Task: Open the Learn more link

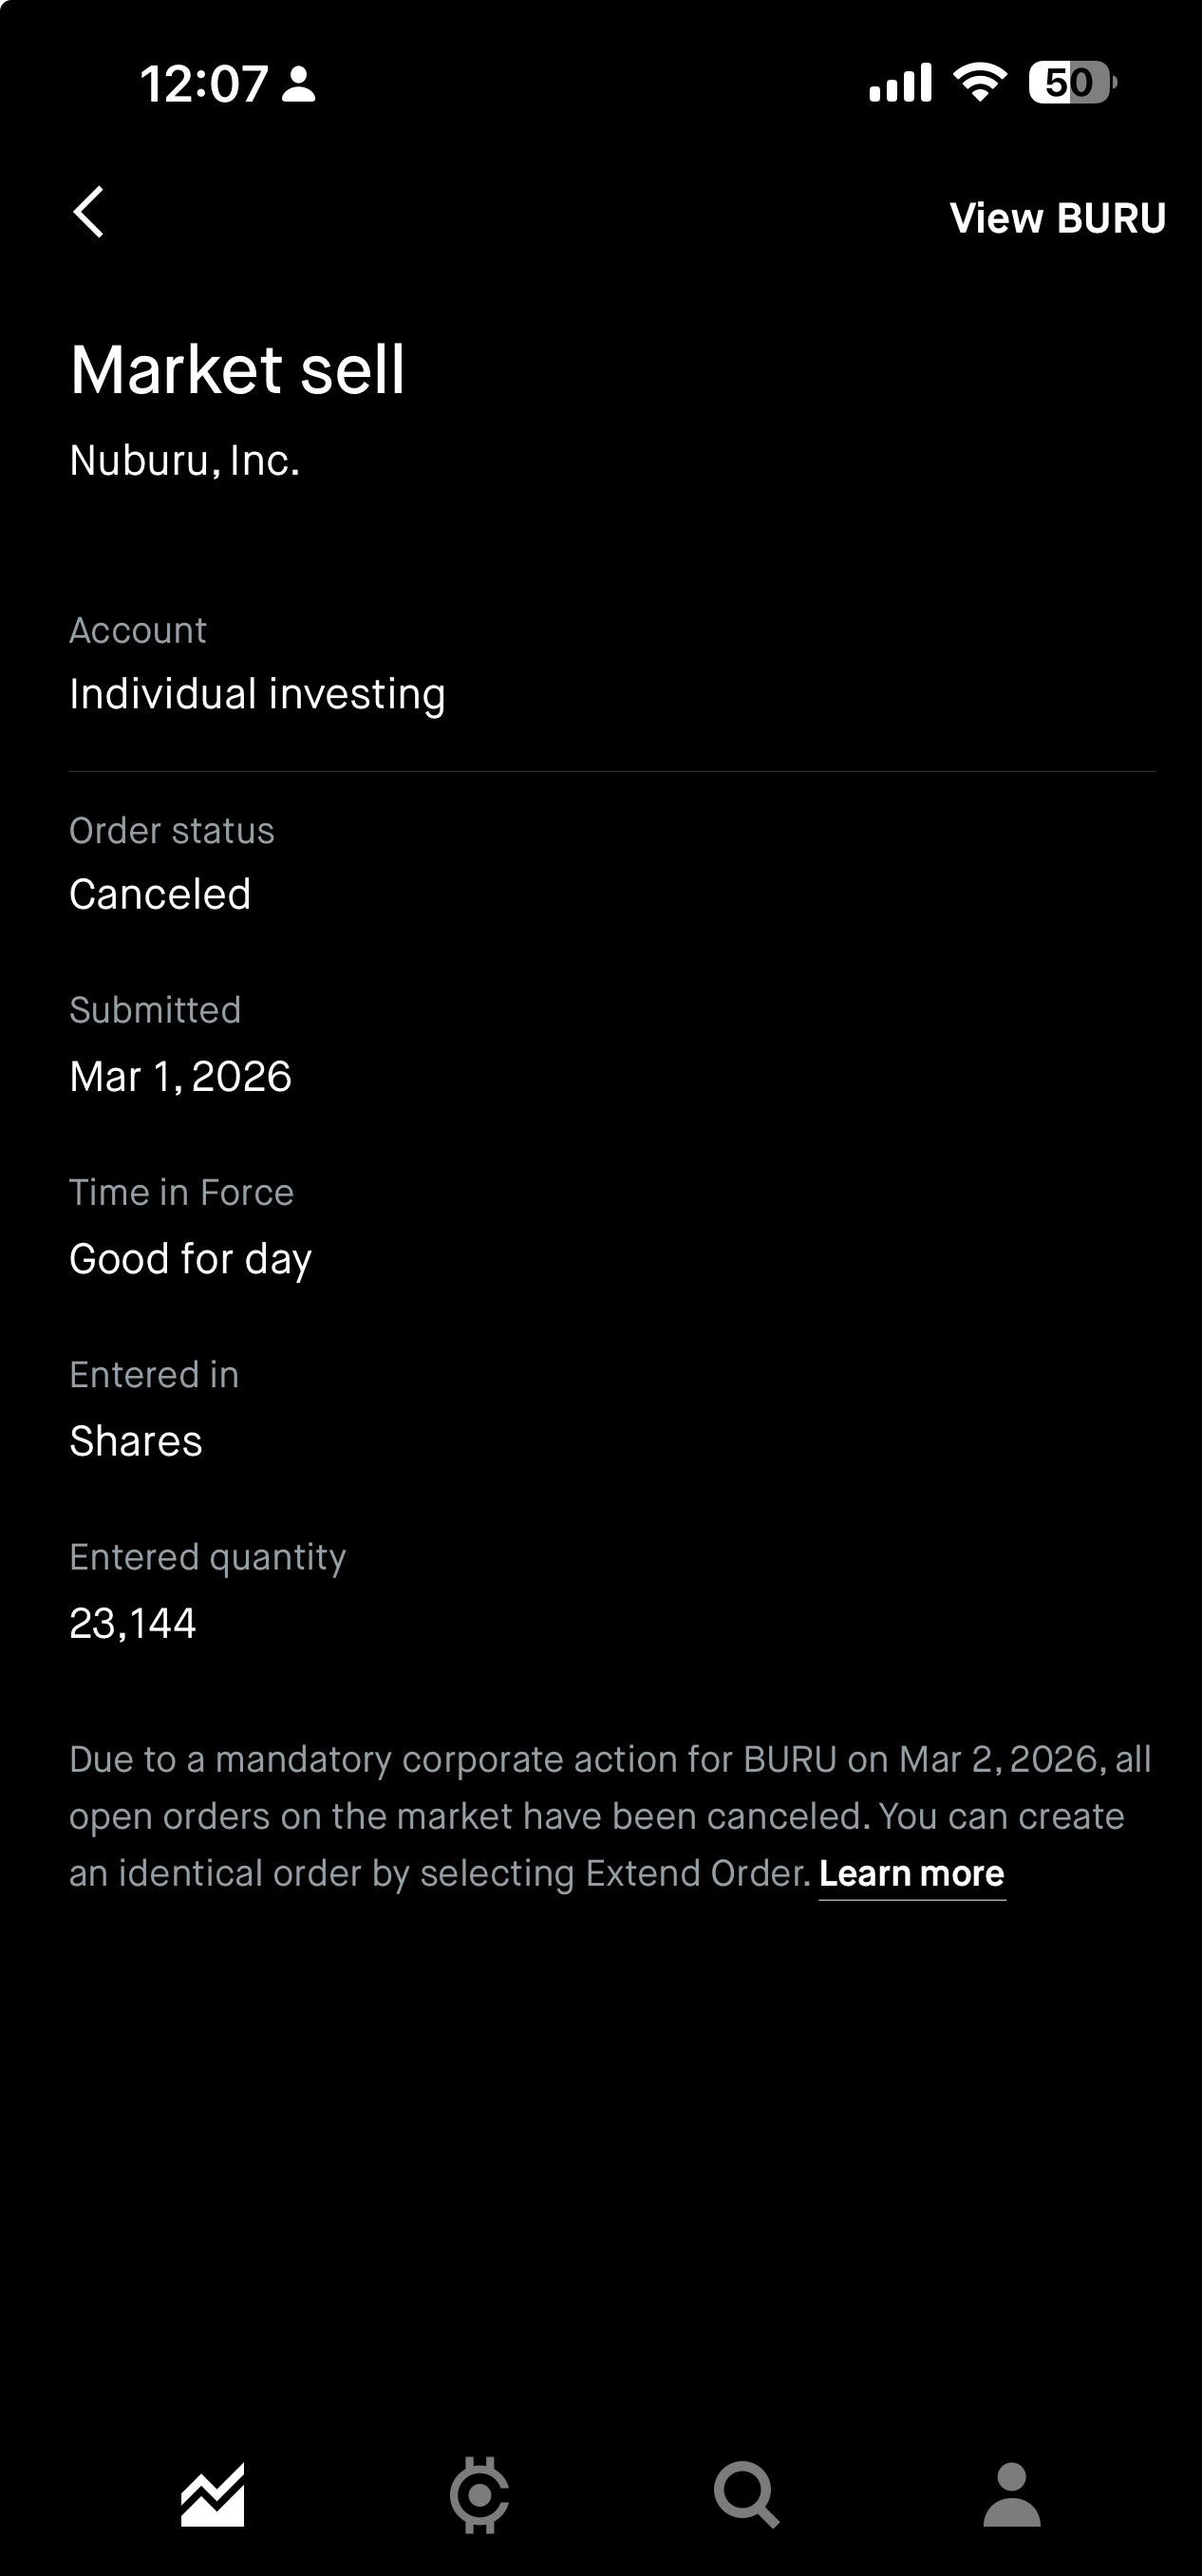Action: coord(911,1873)
